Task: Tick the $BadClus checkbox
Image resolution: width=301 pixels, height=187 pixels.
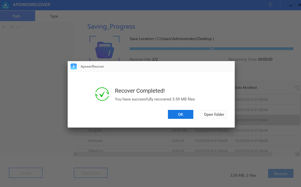Action: (x=80, y=151)
